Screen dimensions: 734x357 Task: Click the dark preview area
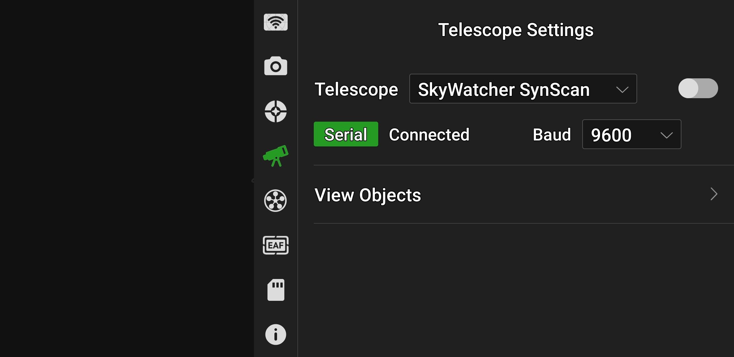pos(126,178)
